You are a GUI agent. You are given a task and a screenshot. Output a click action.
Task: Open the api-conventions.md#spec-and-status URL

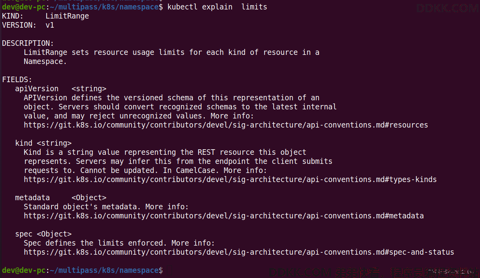(239, 252)
